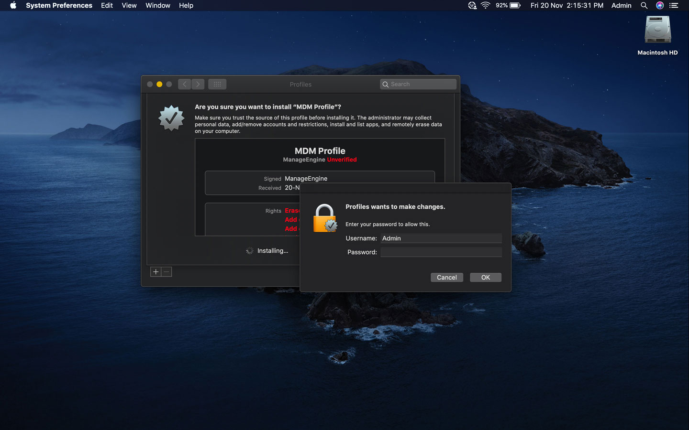Click inside the Password field

coord(441,252)
